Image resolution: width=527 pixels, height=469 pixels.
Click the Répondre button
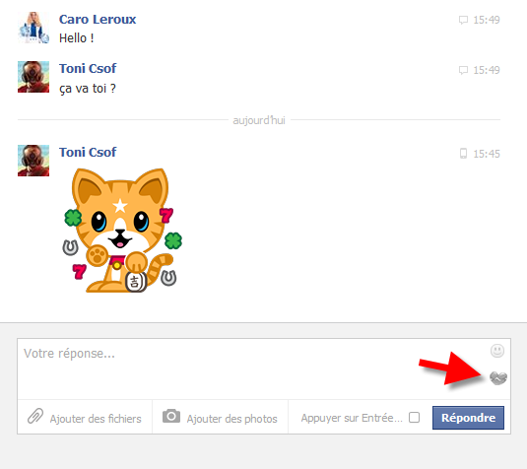[468, 418]
